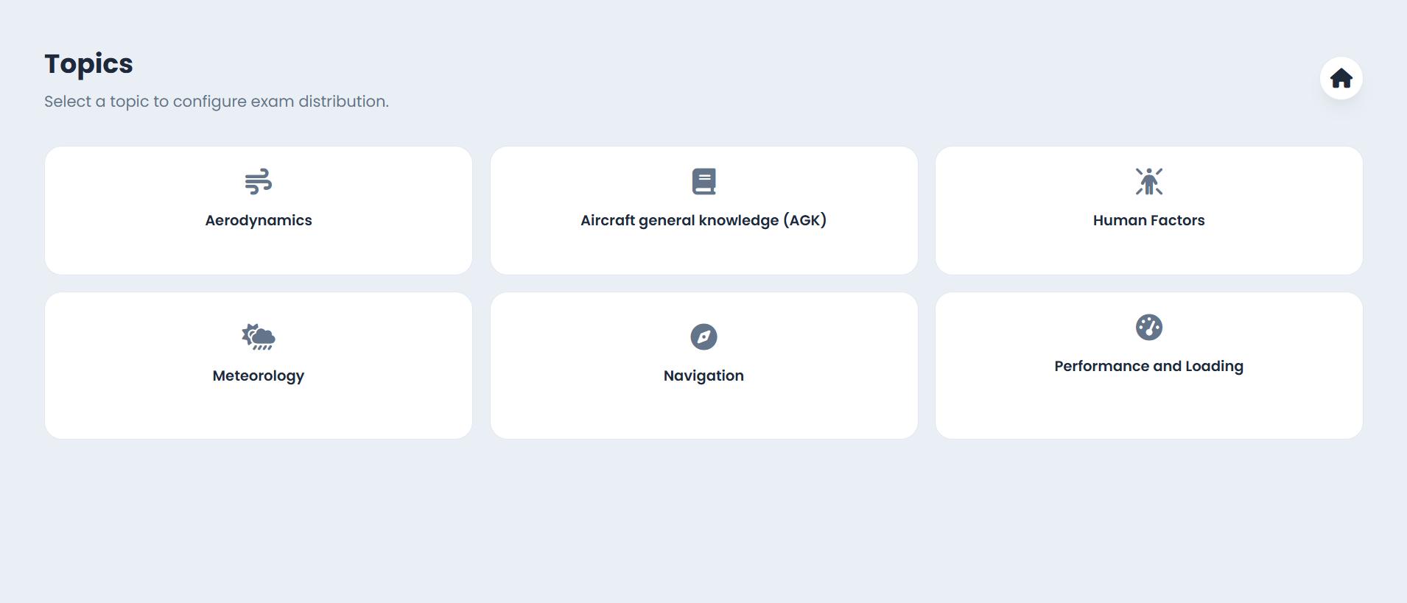1407x603 pixels.
Task: Pick the Navigation topic label
Action: pos(703,375)
